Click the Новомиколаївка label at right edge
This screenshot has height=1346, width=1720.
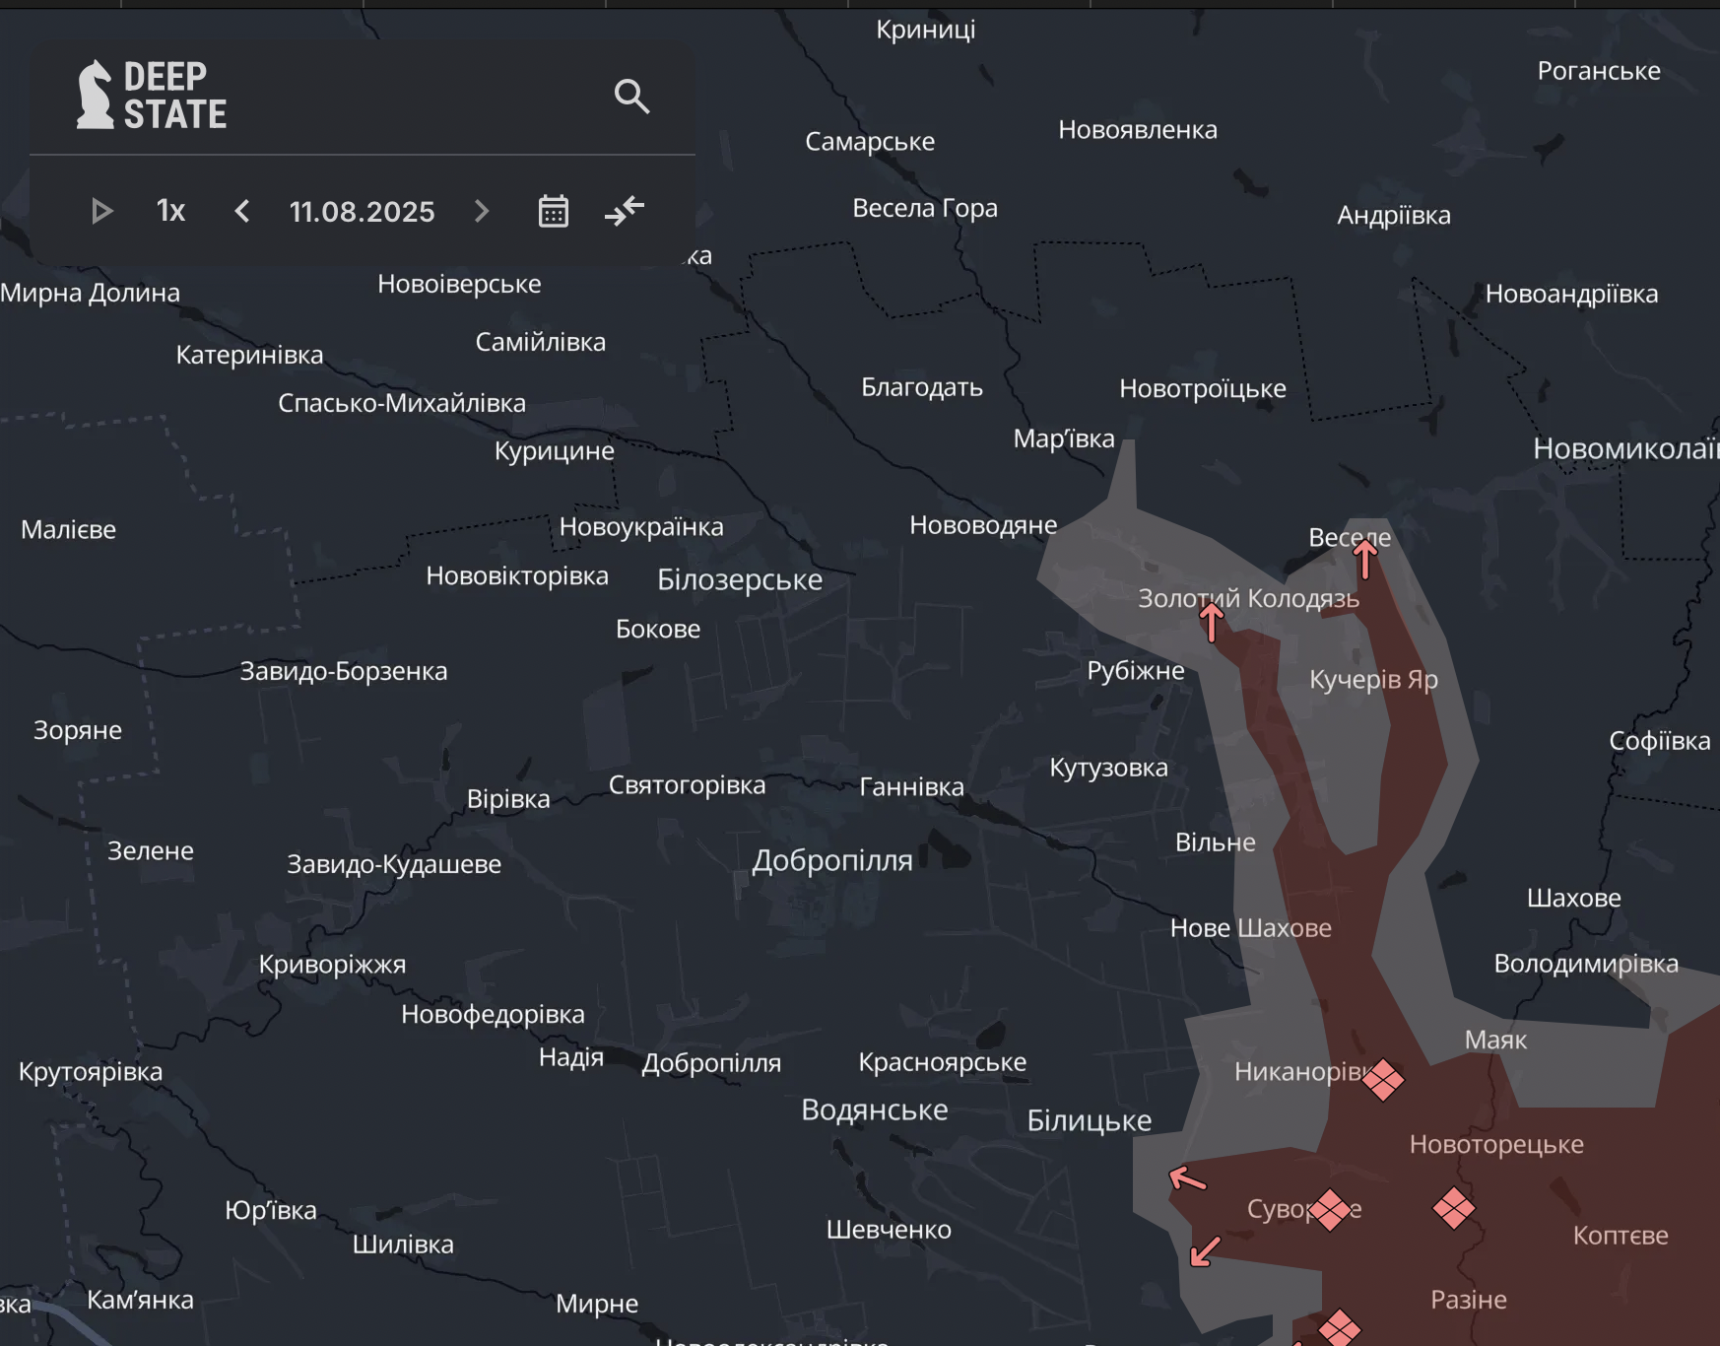1625,449
